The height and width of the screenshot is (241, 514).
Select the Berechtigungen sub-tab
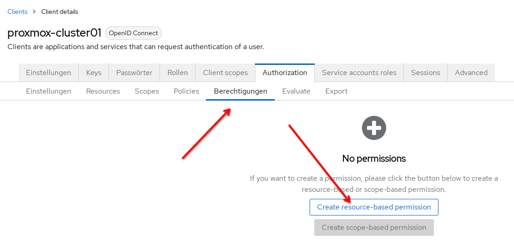240,91
